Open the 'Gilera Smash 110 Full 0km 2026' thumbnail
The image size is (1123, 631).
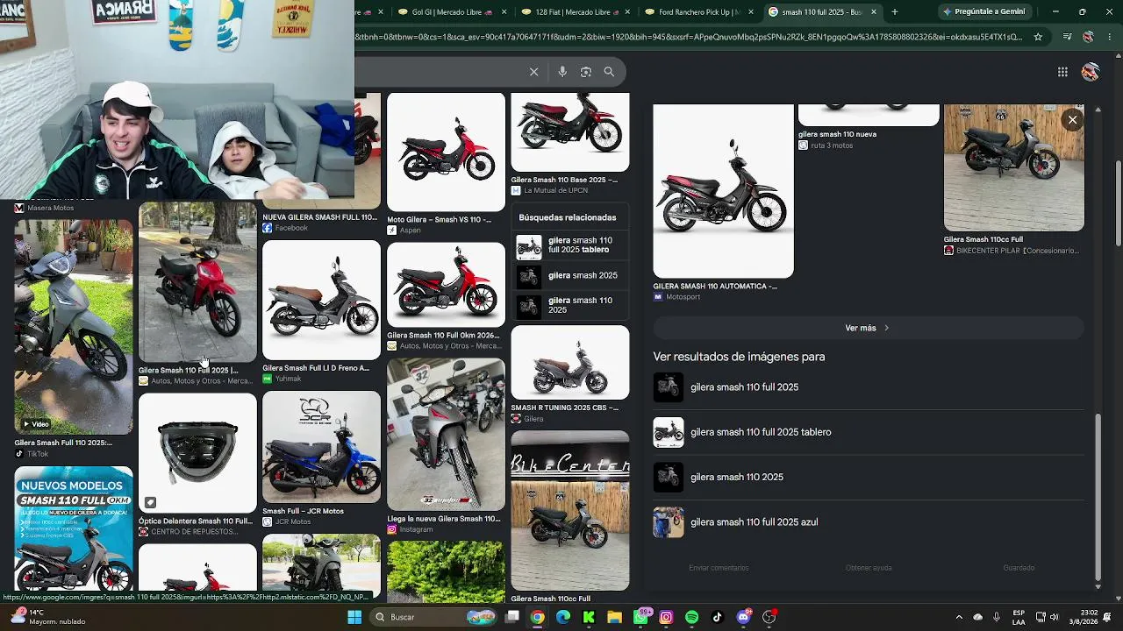[446, 284]
